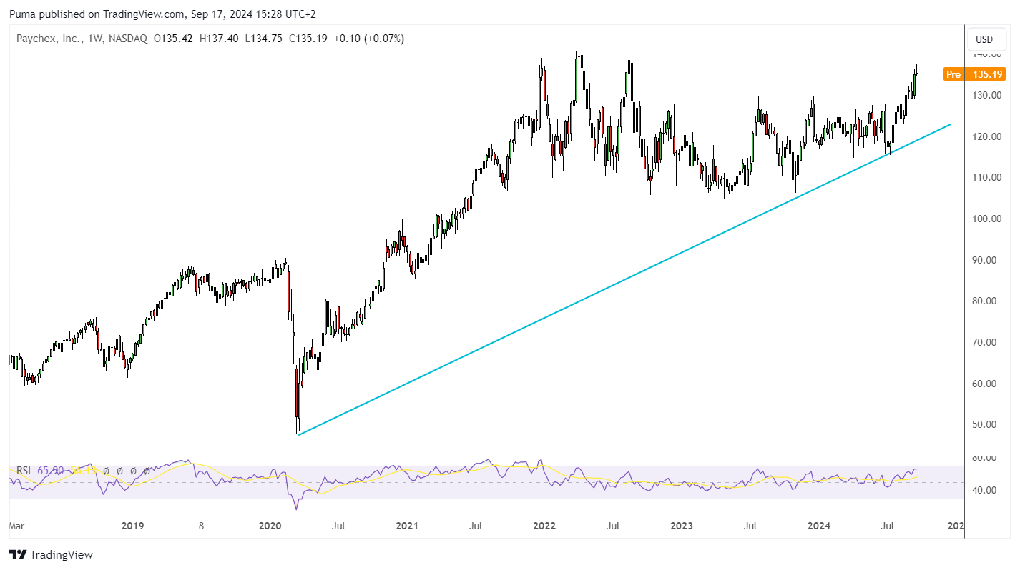Click the open price O135.42 value

tap(173, 39)
